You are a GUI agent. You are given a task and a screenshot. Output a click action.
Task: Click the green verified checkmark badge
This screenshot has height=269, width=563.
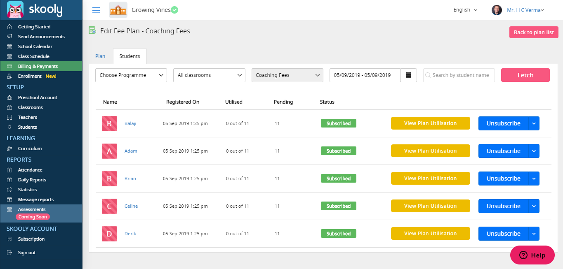click(x=174, y=10)
